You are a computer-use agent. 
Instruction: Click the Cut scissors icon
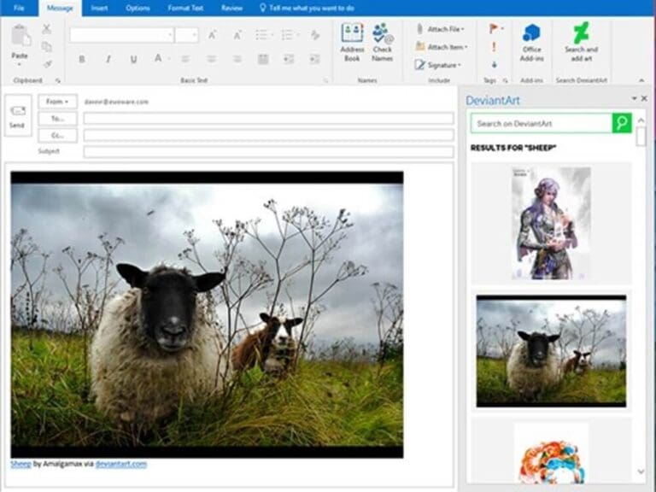[46, 29]
